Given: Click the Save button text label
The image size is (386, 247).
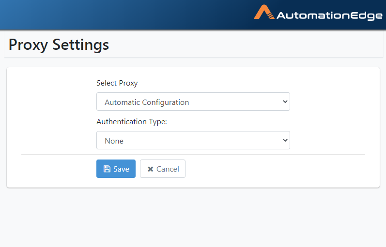Looking at the screenshot, I should (122, 169).
